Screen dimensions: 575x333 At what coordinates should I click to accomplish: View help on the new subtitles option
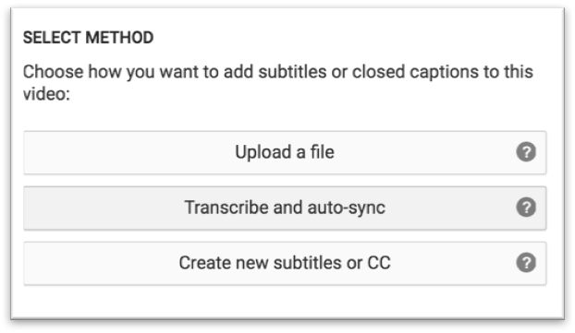526,263
